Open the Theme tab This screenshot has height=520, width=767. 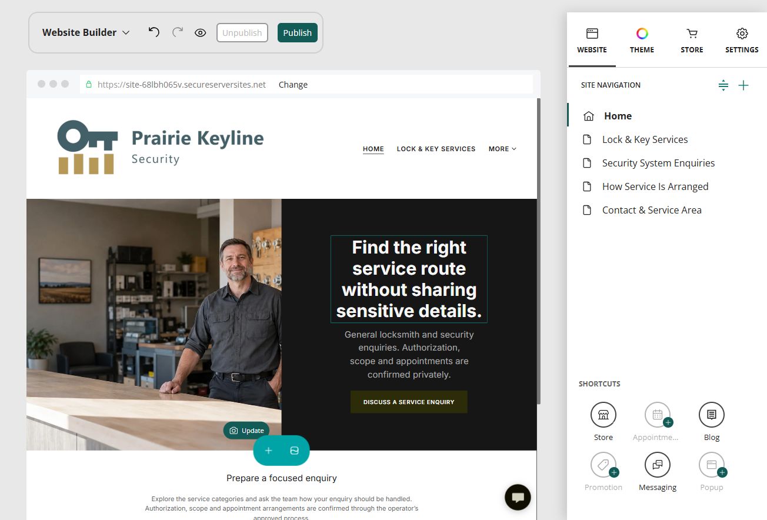click(x=642, y=41)
